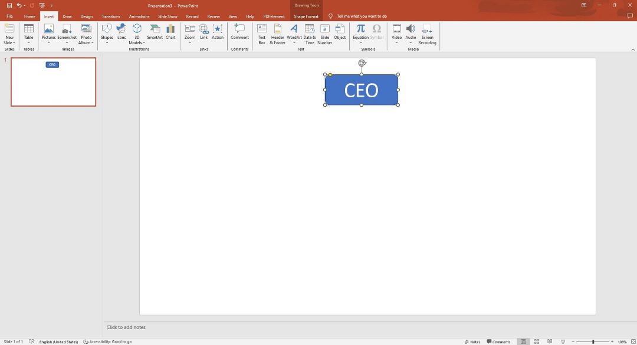Click the Save icon in quick access toolbar

pyautogui.click(x=9, y=6)
